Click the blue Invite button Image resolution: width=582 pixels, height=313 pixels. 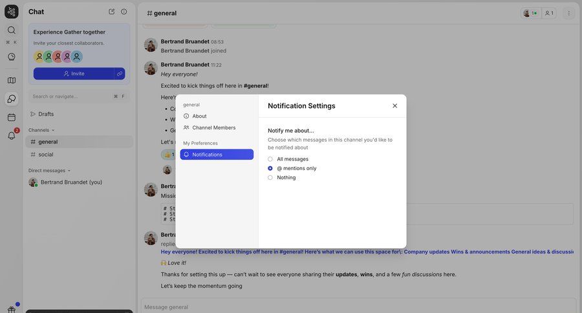tap(74, 74)
